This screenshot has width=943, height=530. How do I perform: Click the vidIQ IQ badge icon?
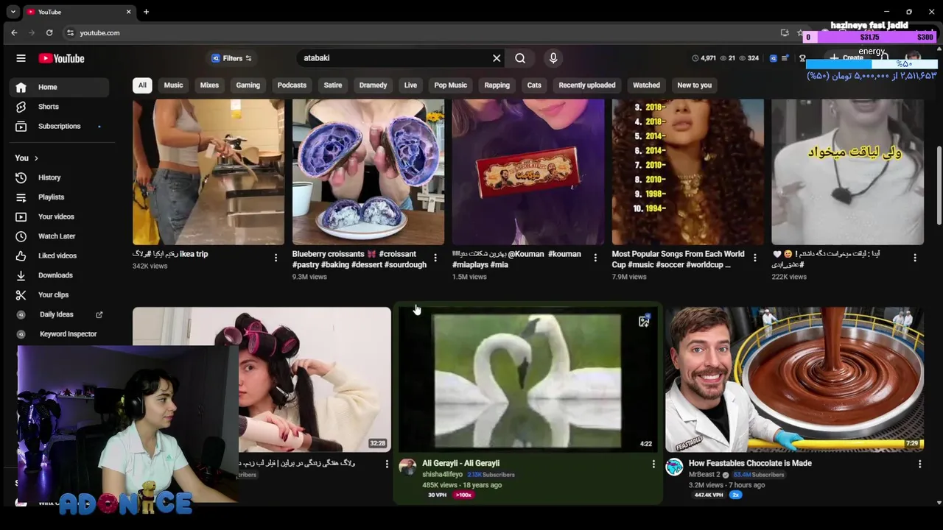[774, 58]
